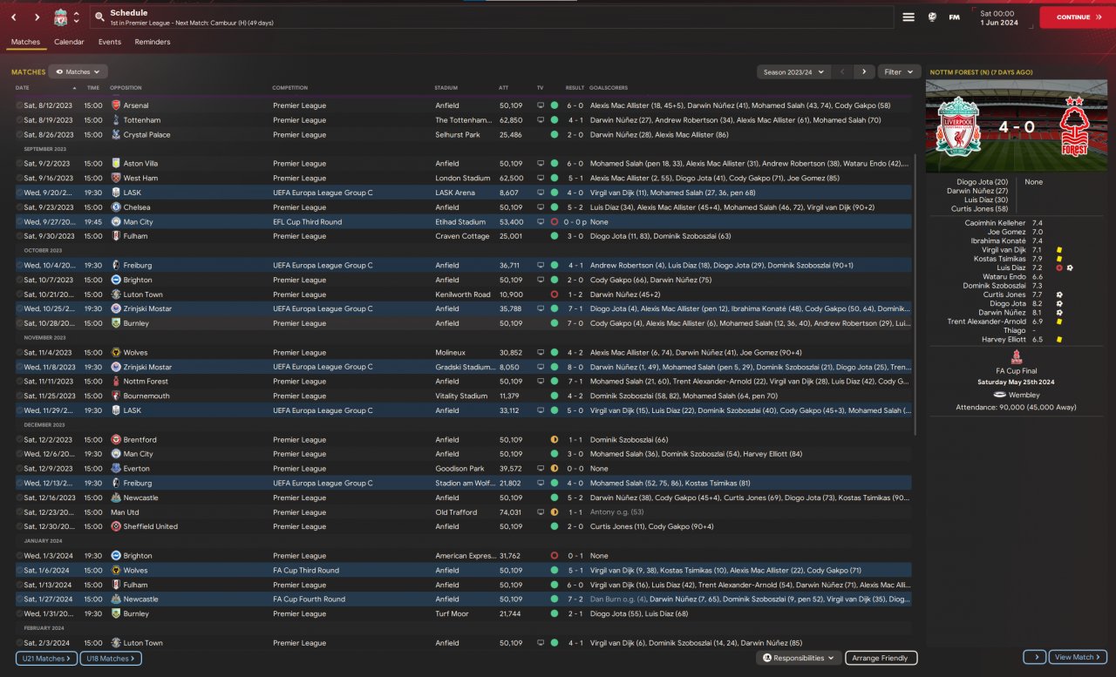Open the Newcastle FA Cup Fourth Round match
1116x677 pixels.
463,599
